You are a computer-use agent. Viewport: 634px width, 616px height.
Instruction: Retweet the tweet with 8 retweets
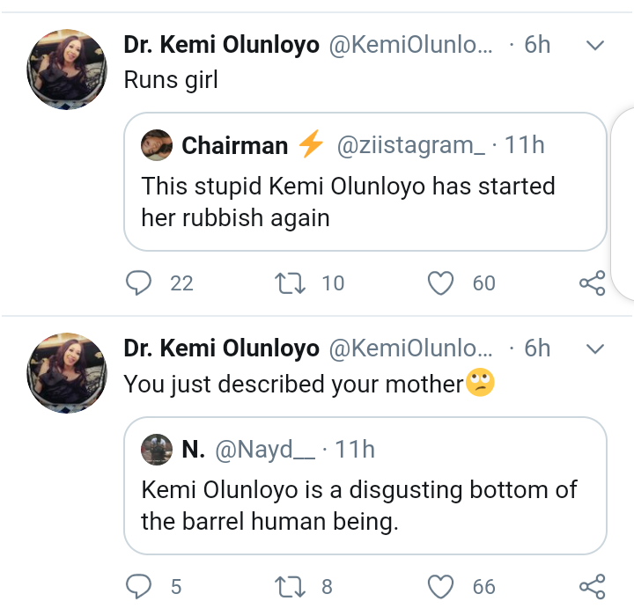pos(289,586)
